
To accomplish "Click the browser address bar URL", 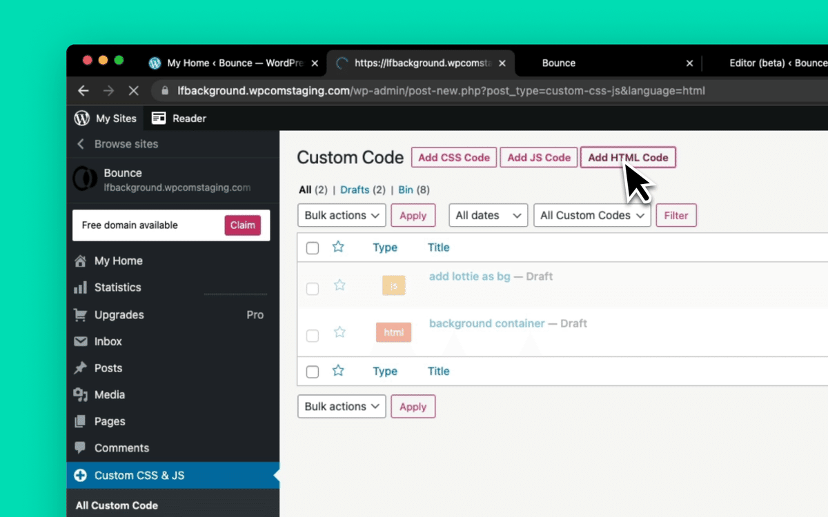I will (441, 90).
